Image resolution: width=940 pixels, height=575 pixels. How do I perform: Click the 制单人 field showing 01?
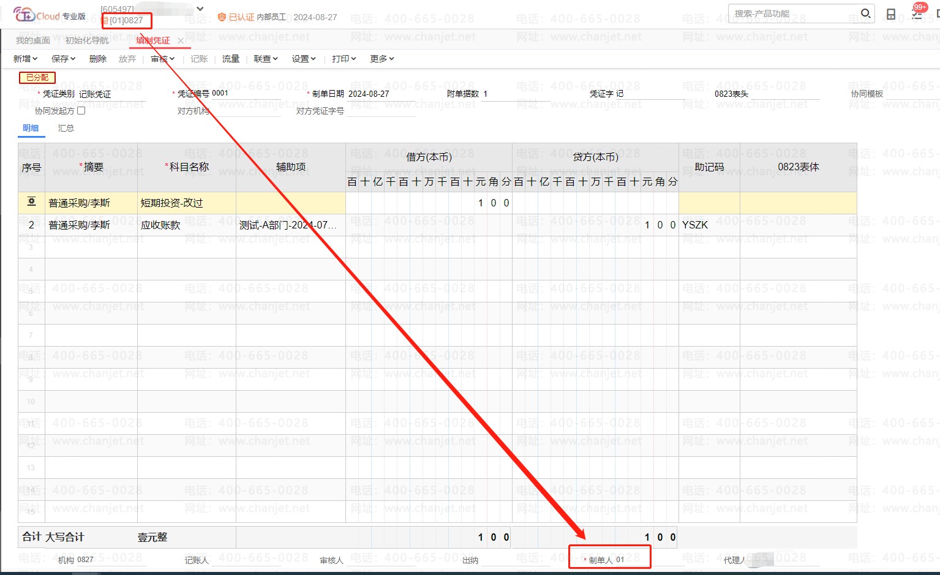pyautogui.click(x=650, y=560)
